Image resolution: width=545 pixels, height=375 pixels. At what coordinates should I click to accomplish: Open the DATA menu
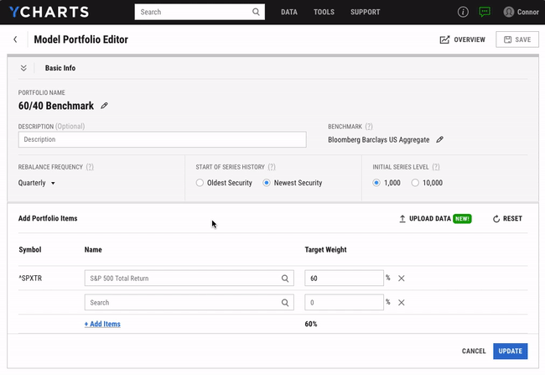click(288, 13)
